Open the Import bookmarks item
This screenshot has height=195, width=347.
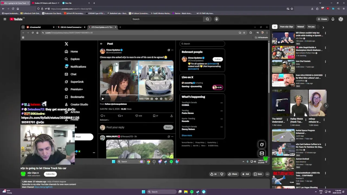point(10,13)
